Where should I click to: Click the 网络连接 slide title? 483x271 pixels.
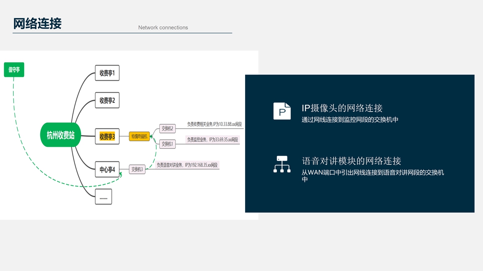coord(37,24)
